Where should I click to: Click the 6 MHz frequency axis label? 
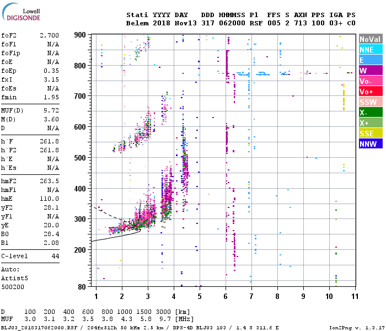coord(226,296)
